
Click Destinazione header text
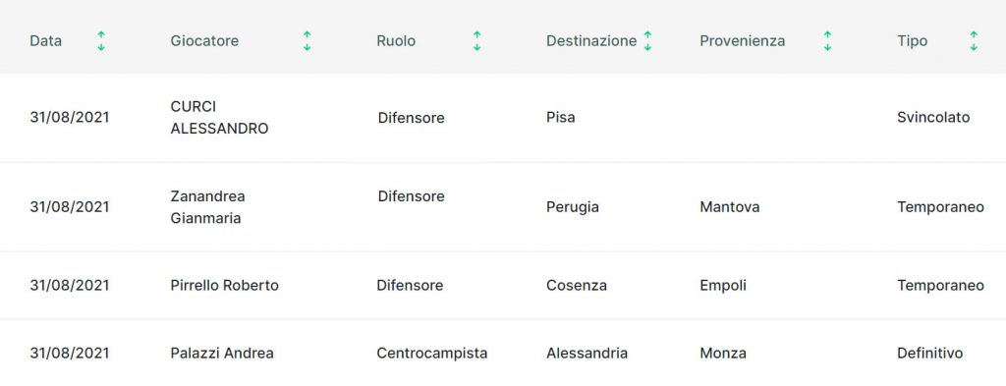pyautogui.click(x=591, y=41)
